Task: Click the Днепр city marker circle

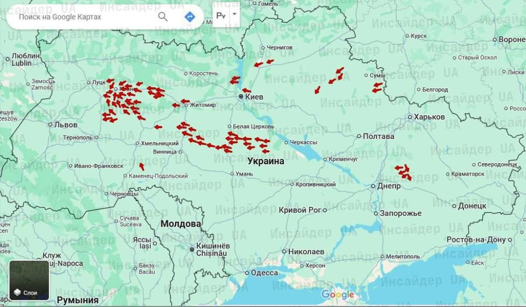Action: pos(373,186)
